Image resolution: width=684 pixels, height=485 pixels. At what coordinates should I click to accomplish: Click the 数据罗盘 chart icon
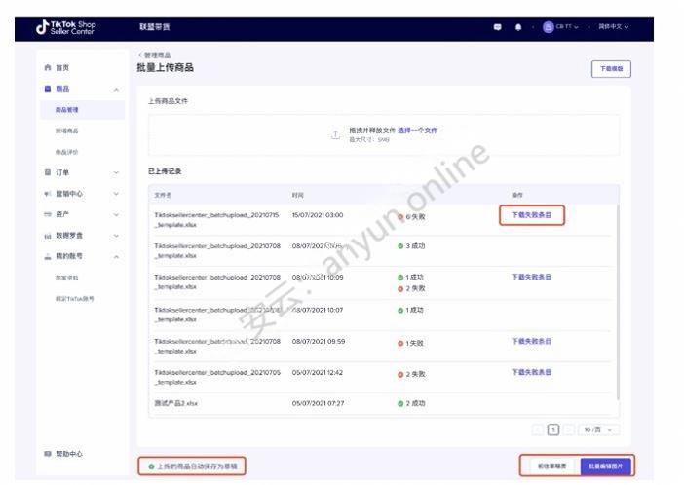[x=48, y=236]
